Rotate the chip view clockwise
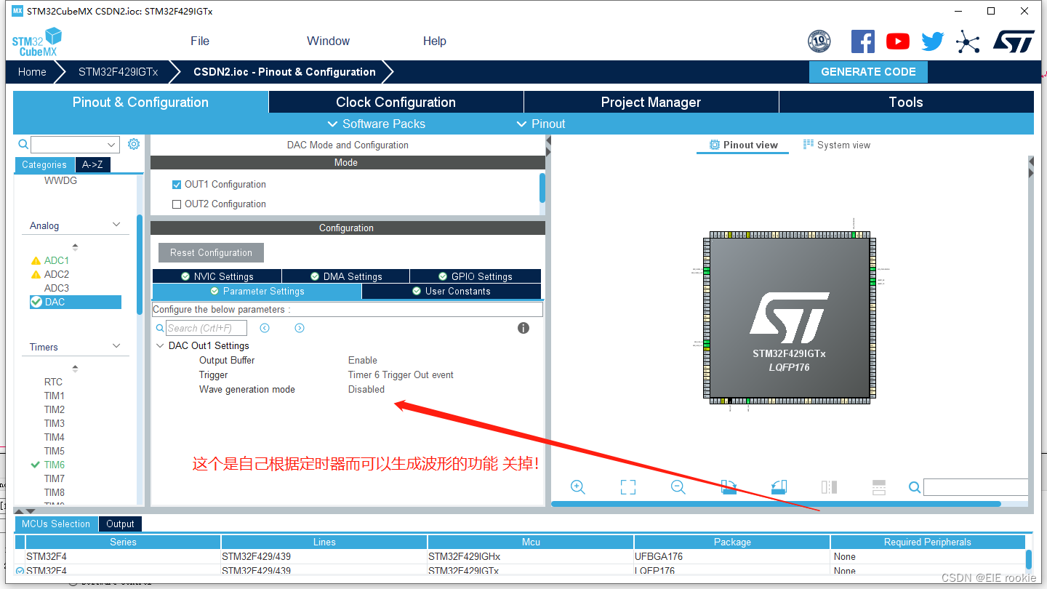The image size is (1047, 589). [729, 487]
